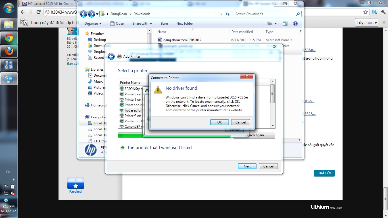Launch Firefox from the taskbar
The image size is (388, 218).
(9, 51)
